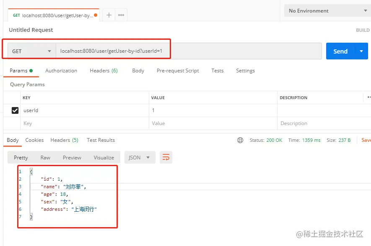Select the response Body tab

pyautogui.click(x=13, y=140)
